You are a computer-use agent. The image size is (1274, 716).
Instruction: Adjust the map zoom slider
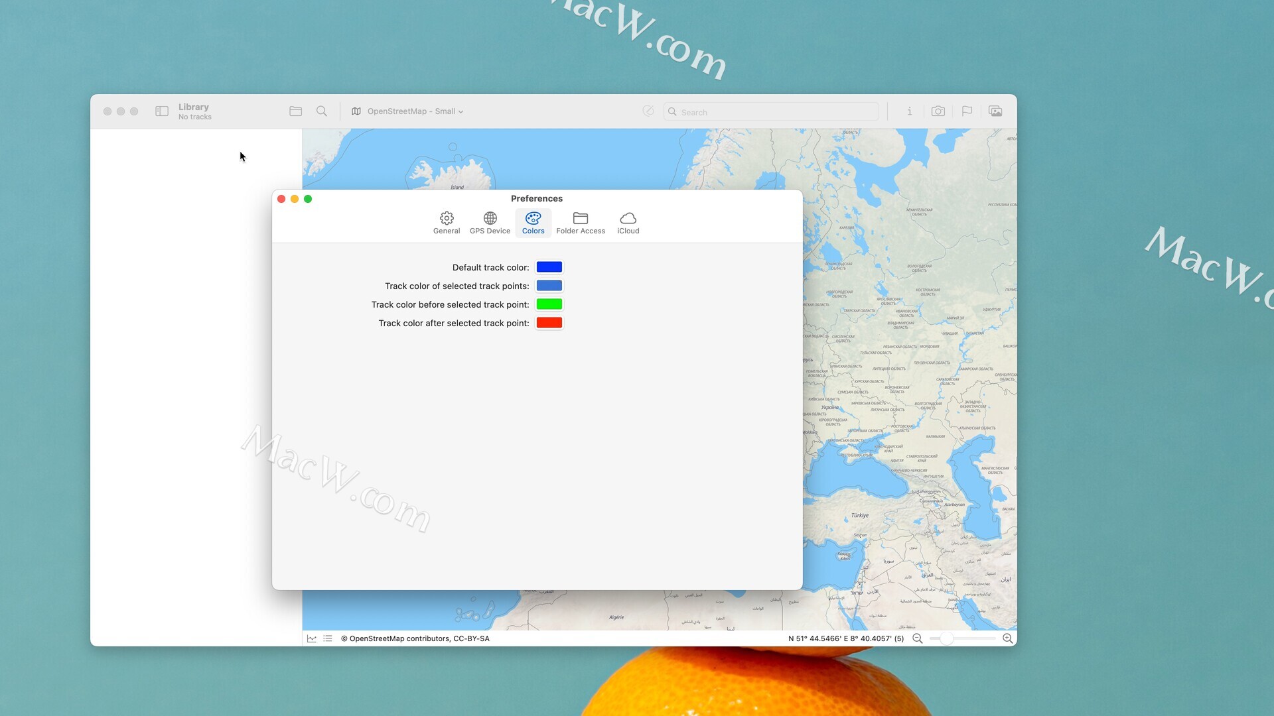coord(963,638)
